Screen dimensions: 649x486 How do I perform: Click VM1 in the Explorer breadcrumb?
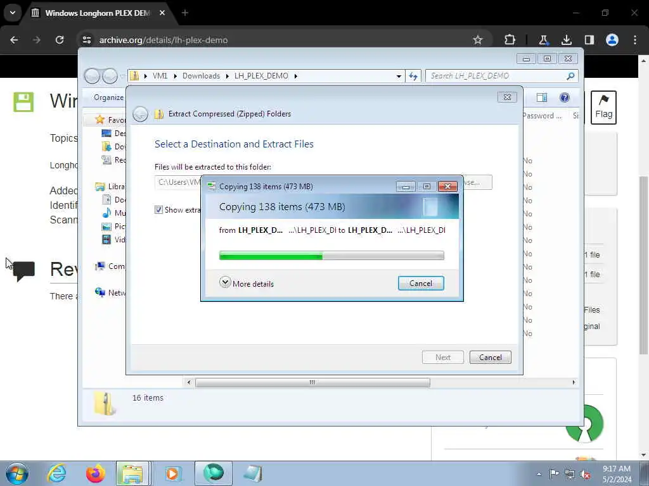point(160,76)
